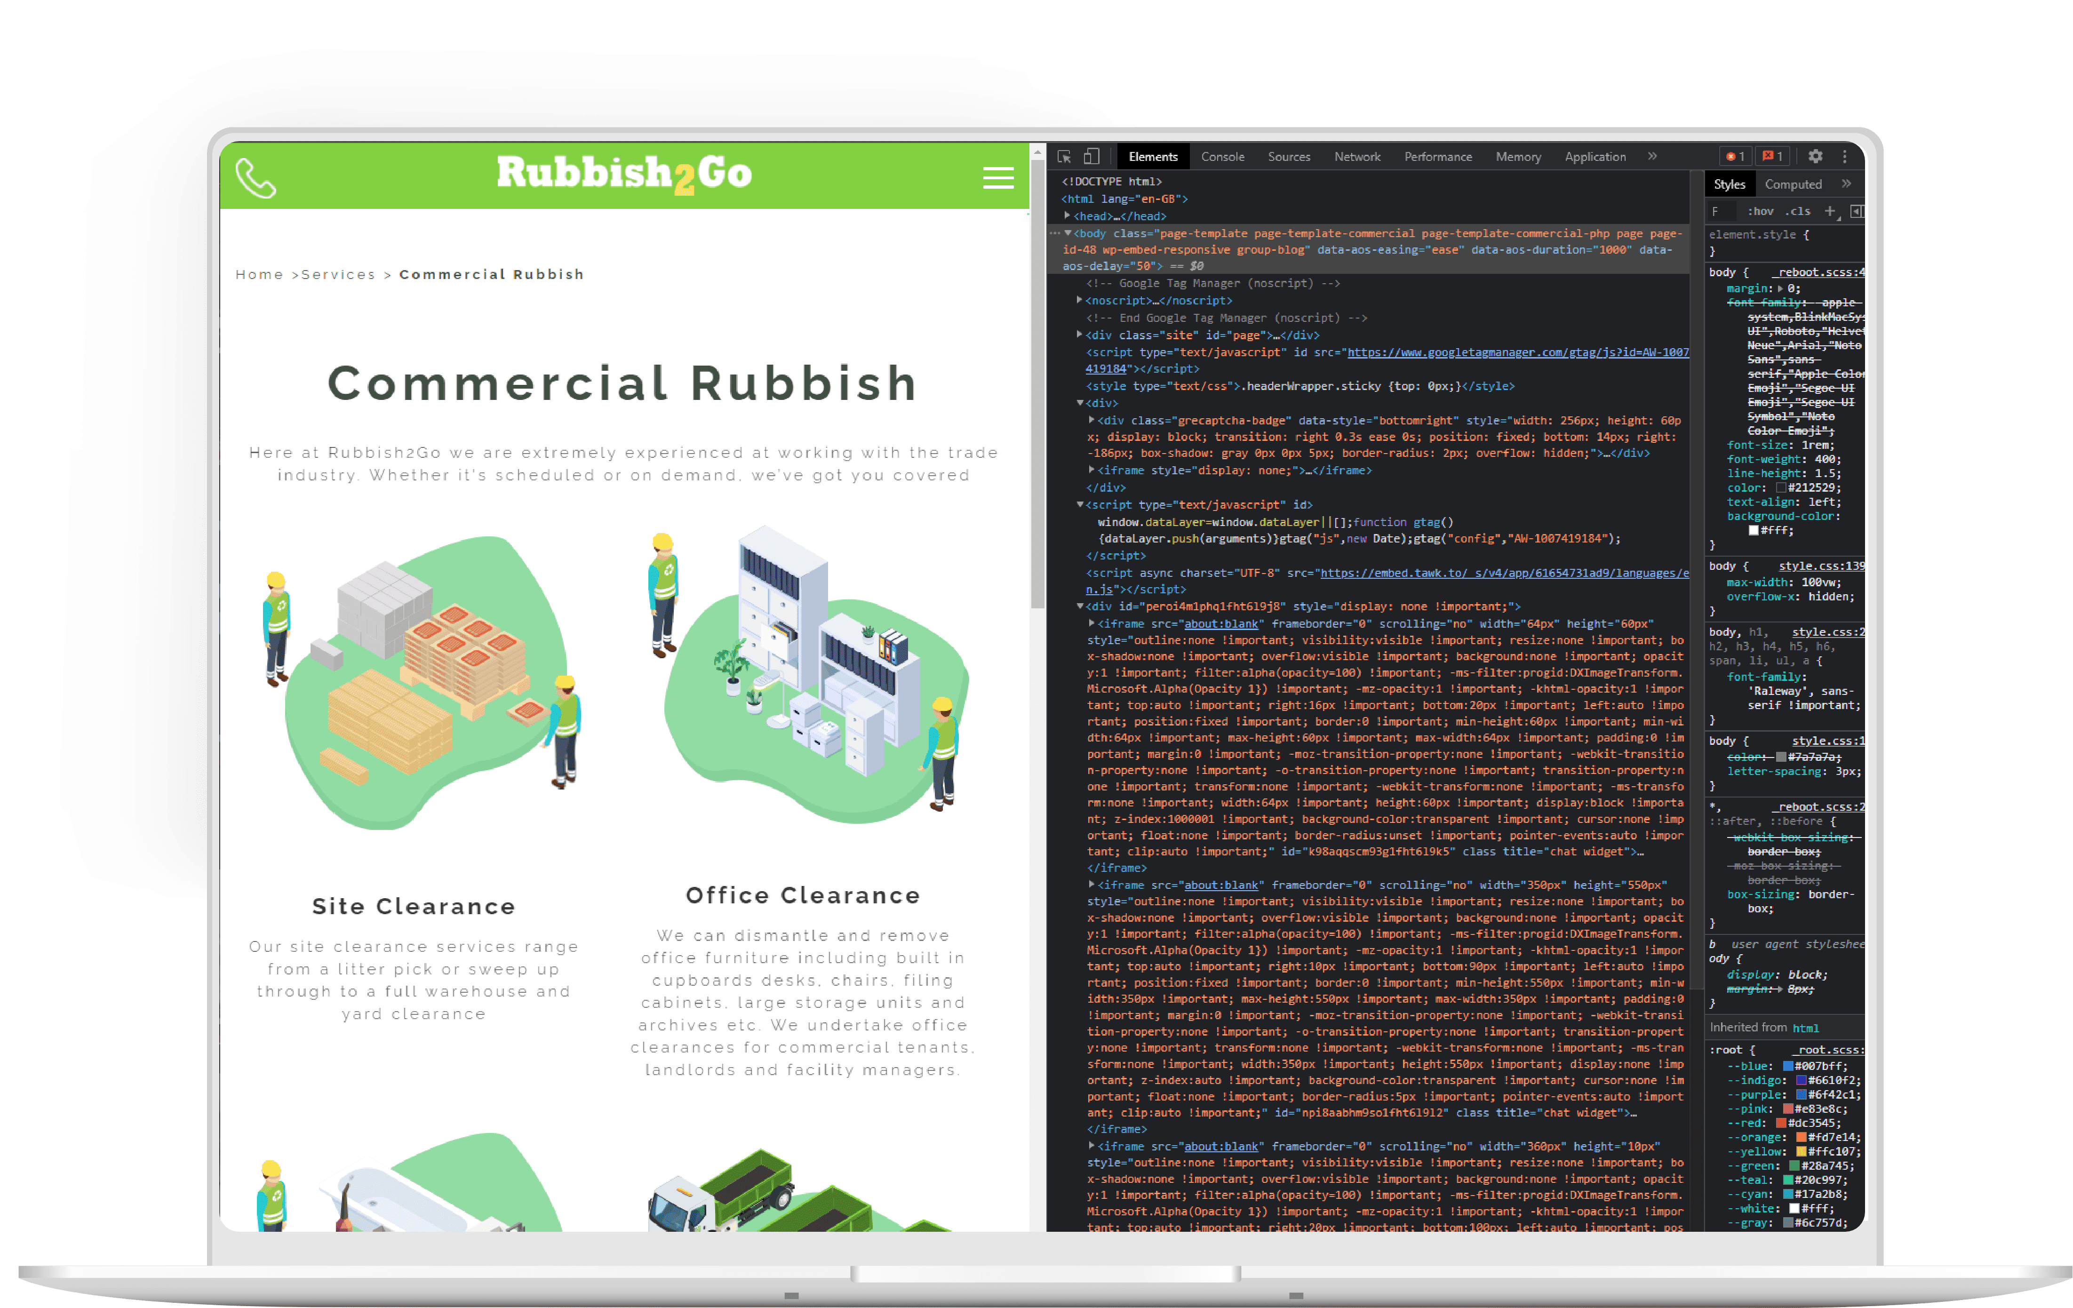
Task: Click the #212529 color swatch
Action: 1780,488
